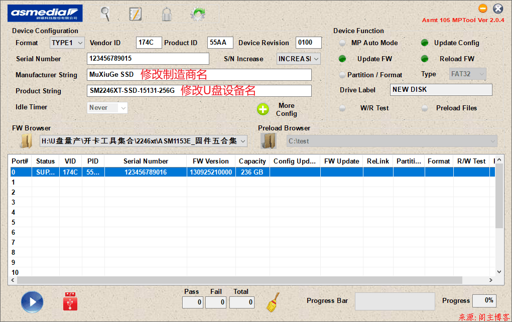
Task: Expand the FW Browser path dropdown
Action: tap(243, 141)
